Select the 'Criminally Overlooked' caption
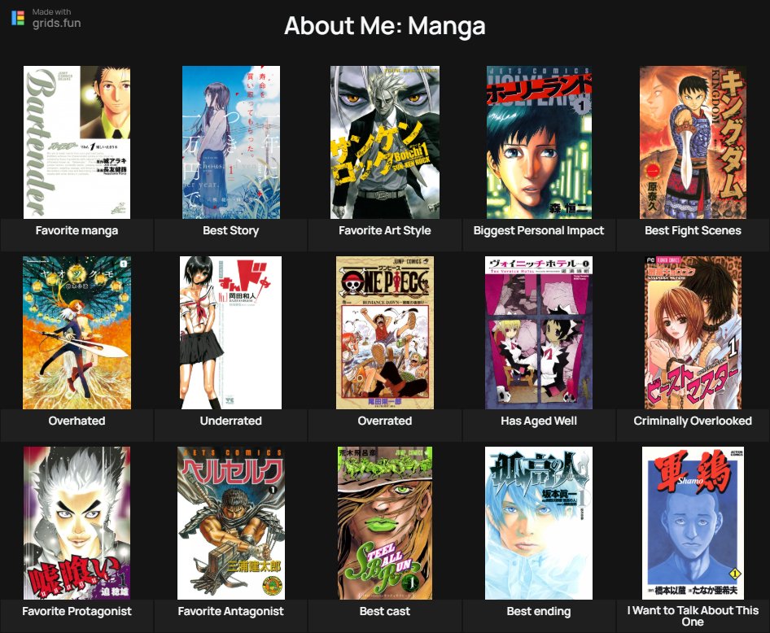Image resolution: width=770 pixels, height=633 pixels. [693, 421]
